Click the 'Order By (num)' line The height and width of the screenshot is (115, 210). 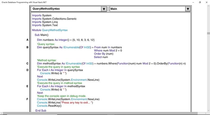coord(104,54)
